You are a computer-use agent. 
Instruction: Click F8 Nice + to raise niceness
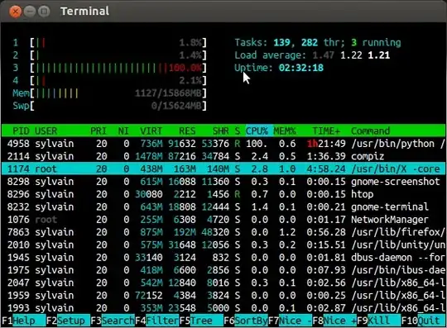(334, 321)
